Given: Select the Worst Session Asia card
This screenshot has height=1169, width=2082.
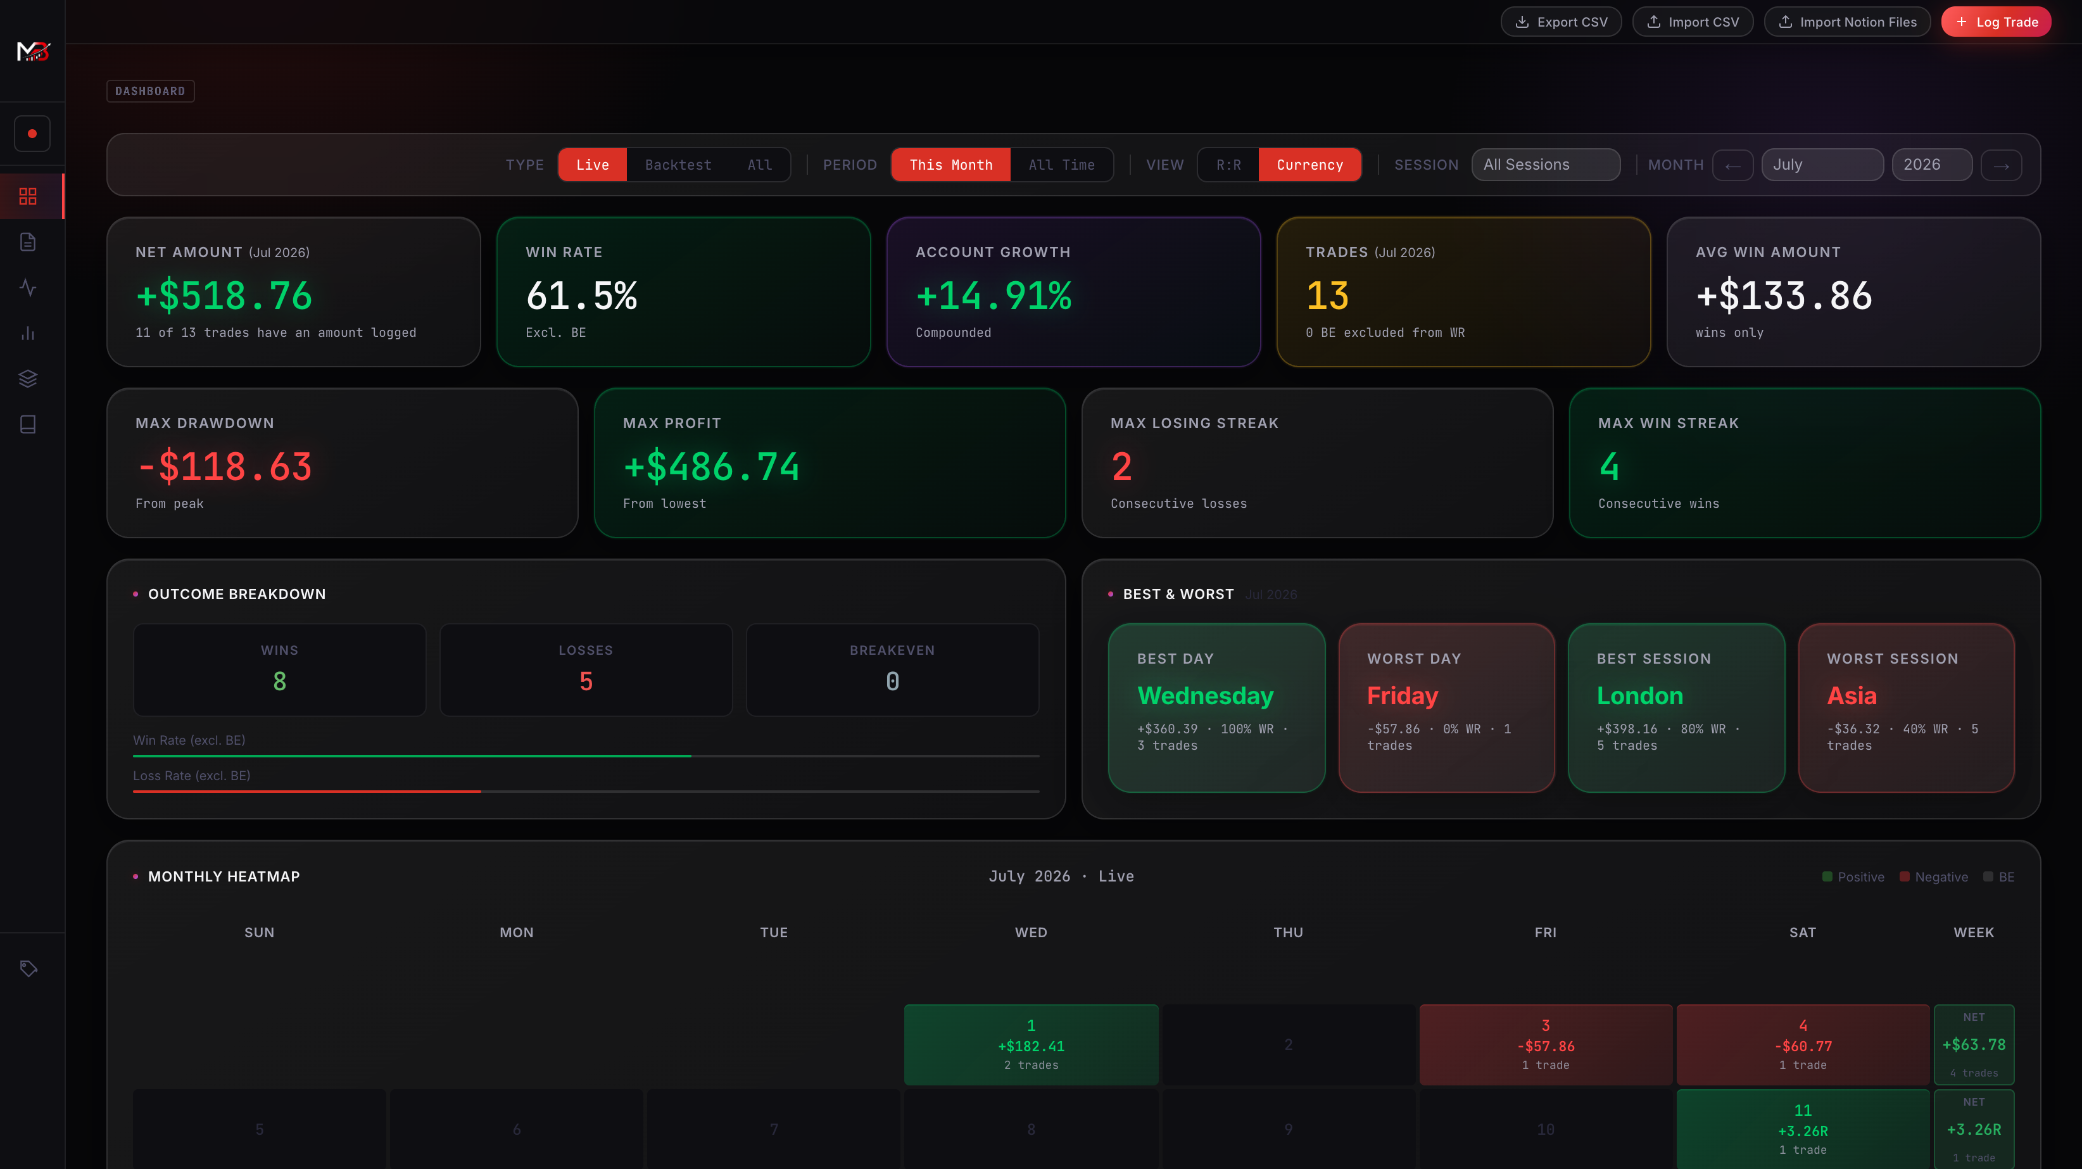Looking at the screenshot, I should (x=1906, y=707).
